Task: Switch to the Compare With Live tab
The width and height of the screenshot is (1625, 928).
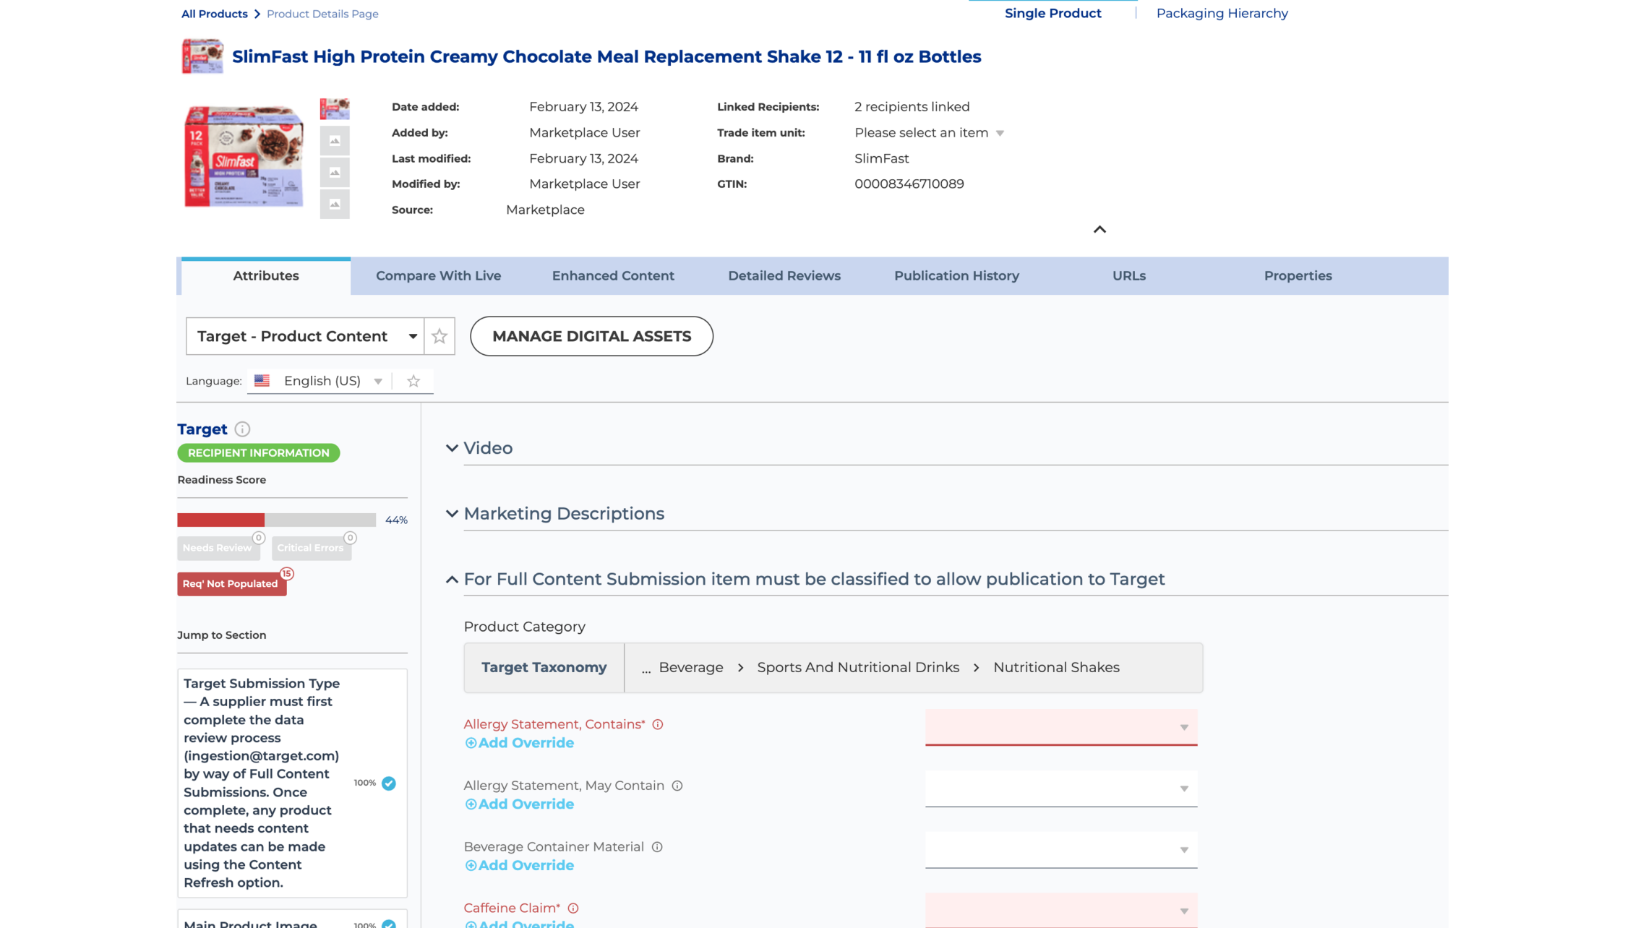Action: click(438, 276)
